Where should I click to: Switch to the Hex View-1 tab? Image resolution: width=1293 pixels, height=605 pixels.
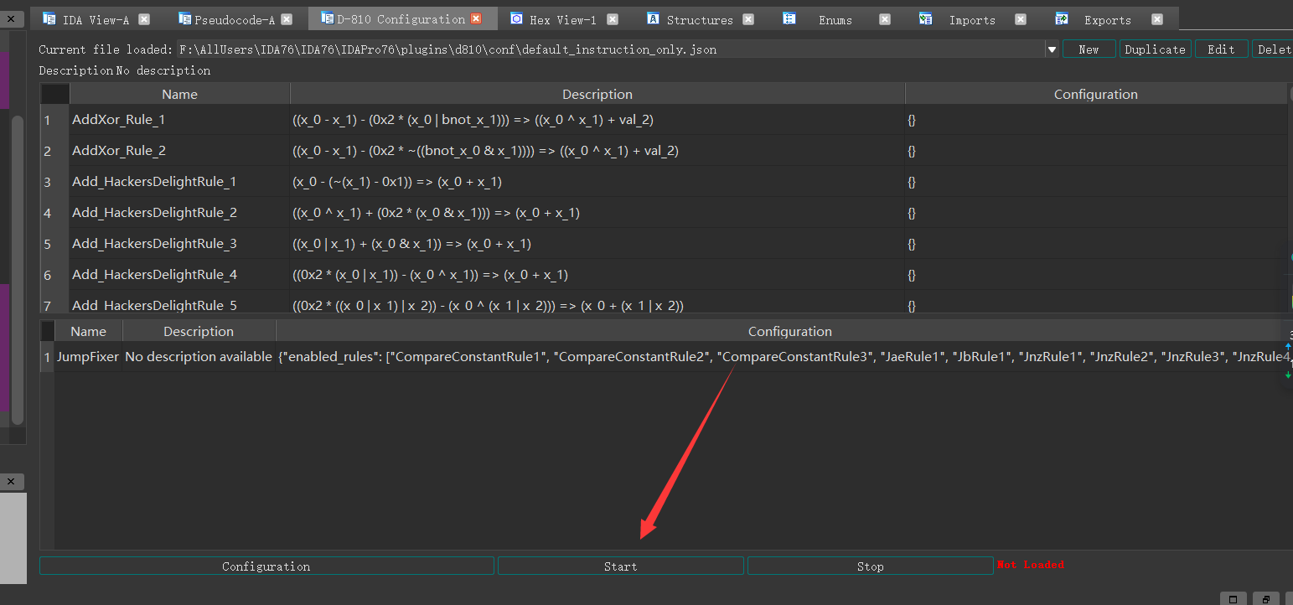(563, 20)
